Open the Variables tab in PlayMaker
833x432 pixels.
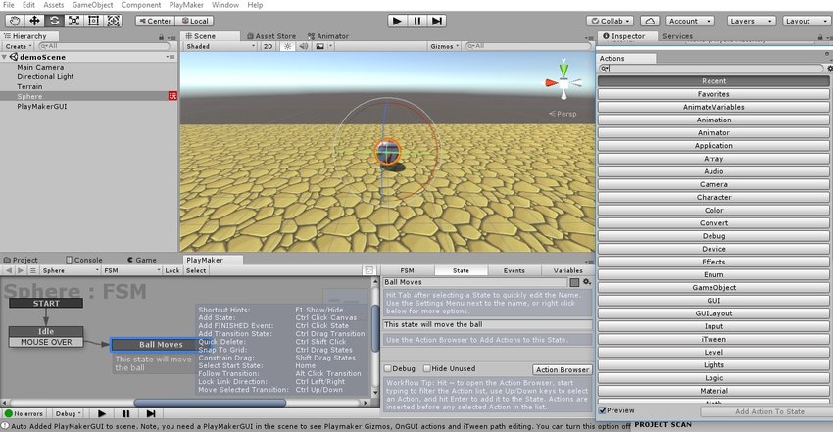click(x=567, y=270)
